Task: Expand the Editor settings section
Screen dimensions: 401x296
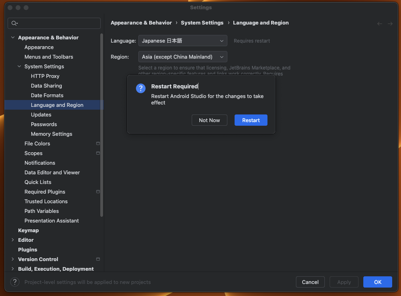Action: (x=13, y=240)
